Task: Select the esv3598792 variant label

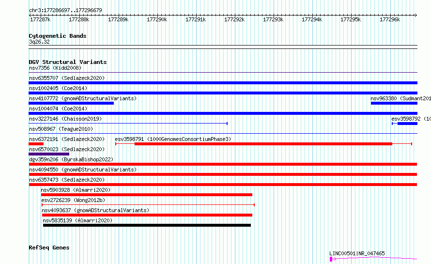Action: click(x=411, y=119)
